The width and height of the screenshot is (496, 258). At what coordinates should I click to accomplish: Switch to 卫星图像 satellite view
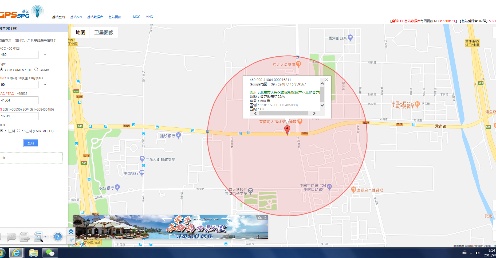click(104, 33)
